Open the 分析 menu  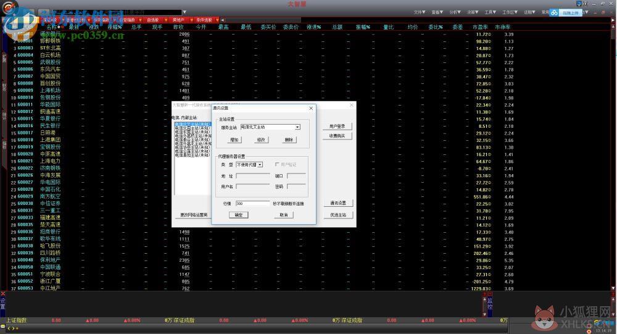455,12
